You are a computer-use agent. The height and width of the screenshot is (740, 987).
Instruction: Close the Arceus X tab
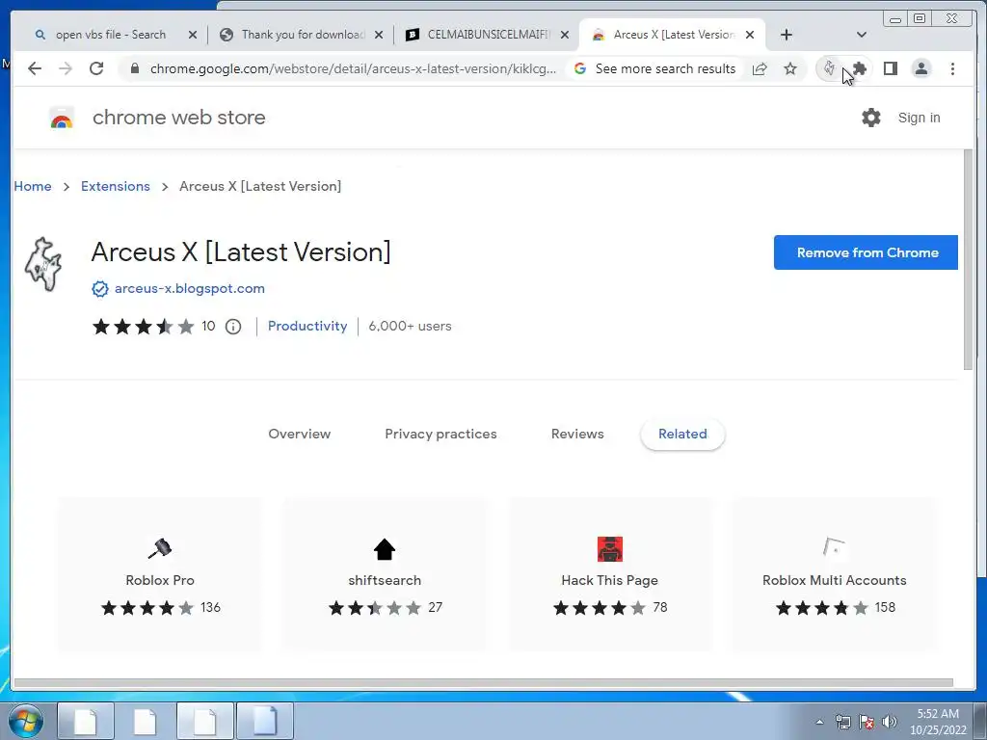coord(750,35)
